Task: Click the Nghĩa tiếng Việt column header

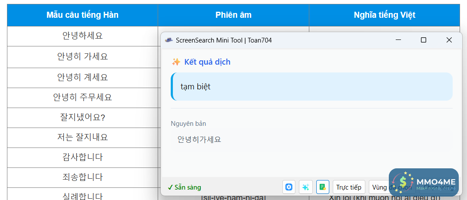Action: click(x=384, y=15)
